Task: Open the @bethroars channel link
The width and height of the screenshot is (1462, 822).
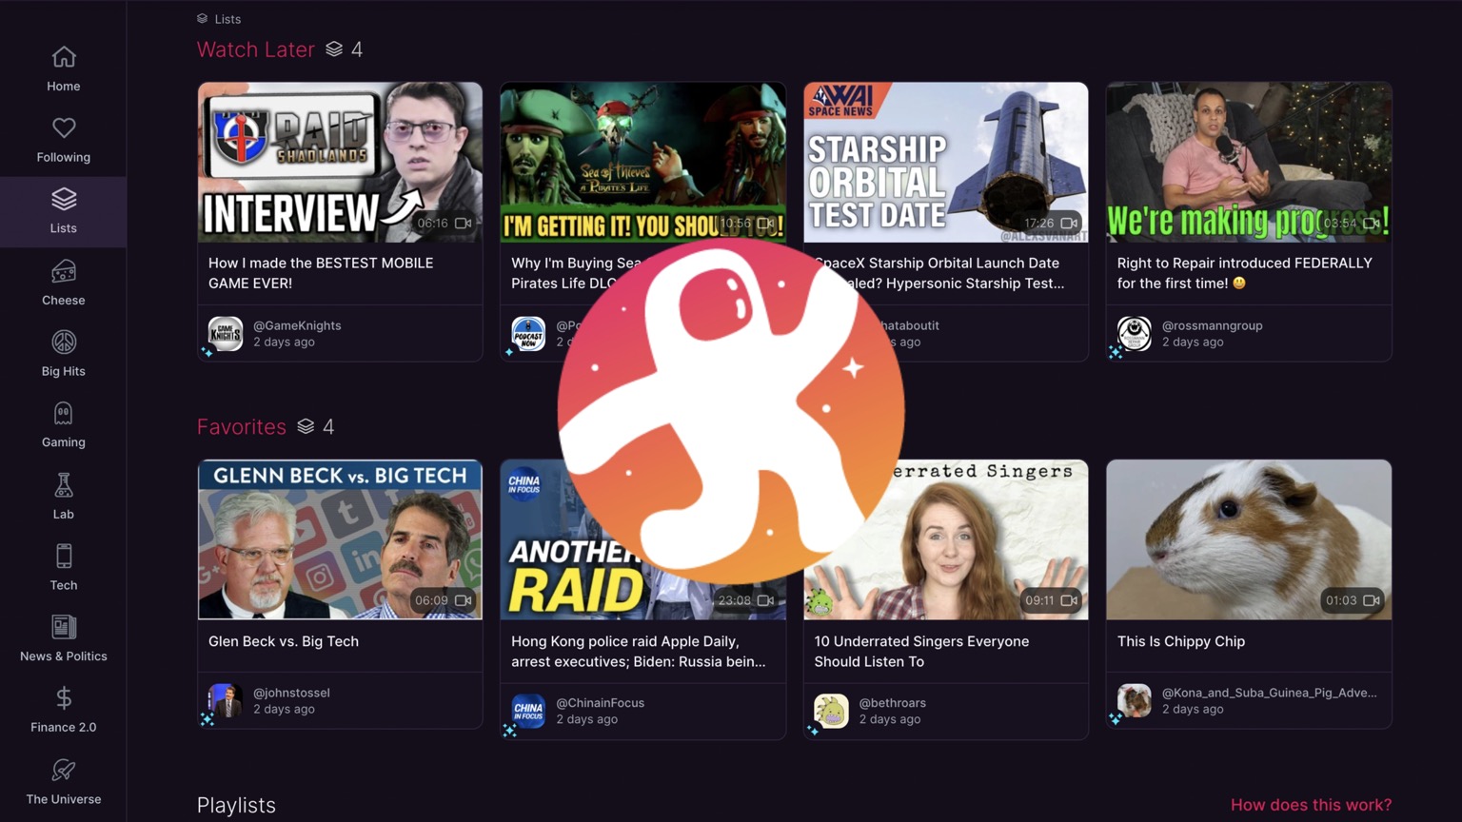Action: point(892,703)
